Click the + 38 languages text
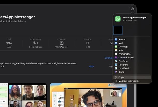The height and width of the screenshot is (107, 158). (88, 47)
